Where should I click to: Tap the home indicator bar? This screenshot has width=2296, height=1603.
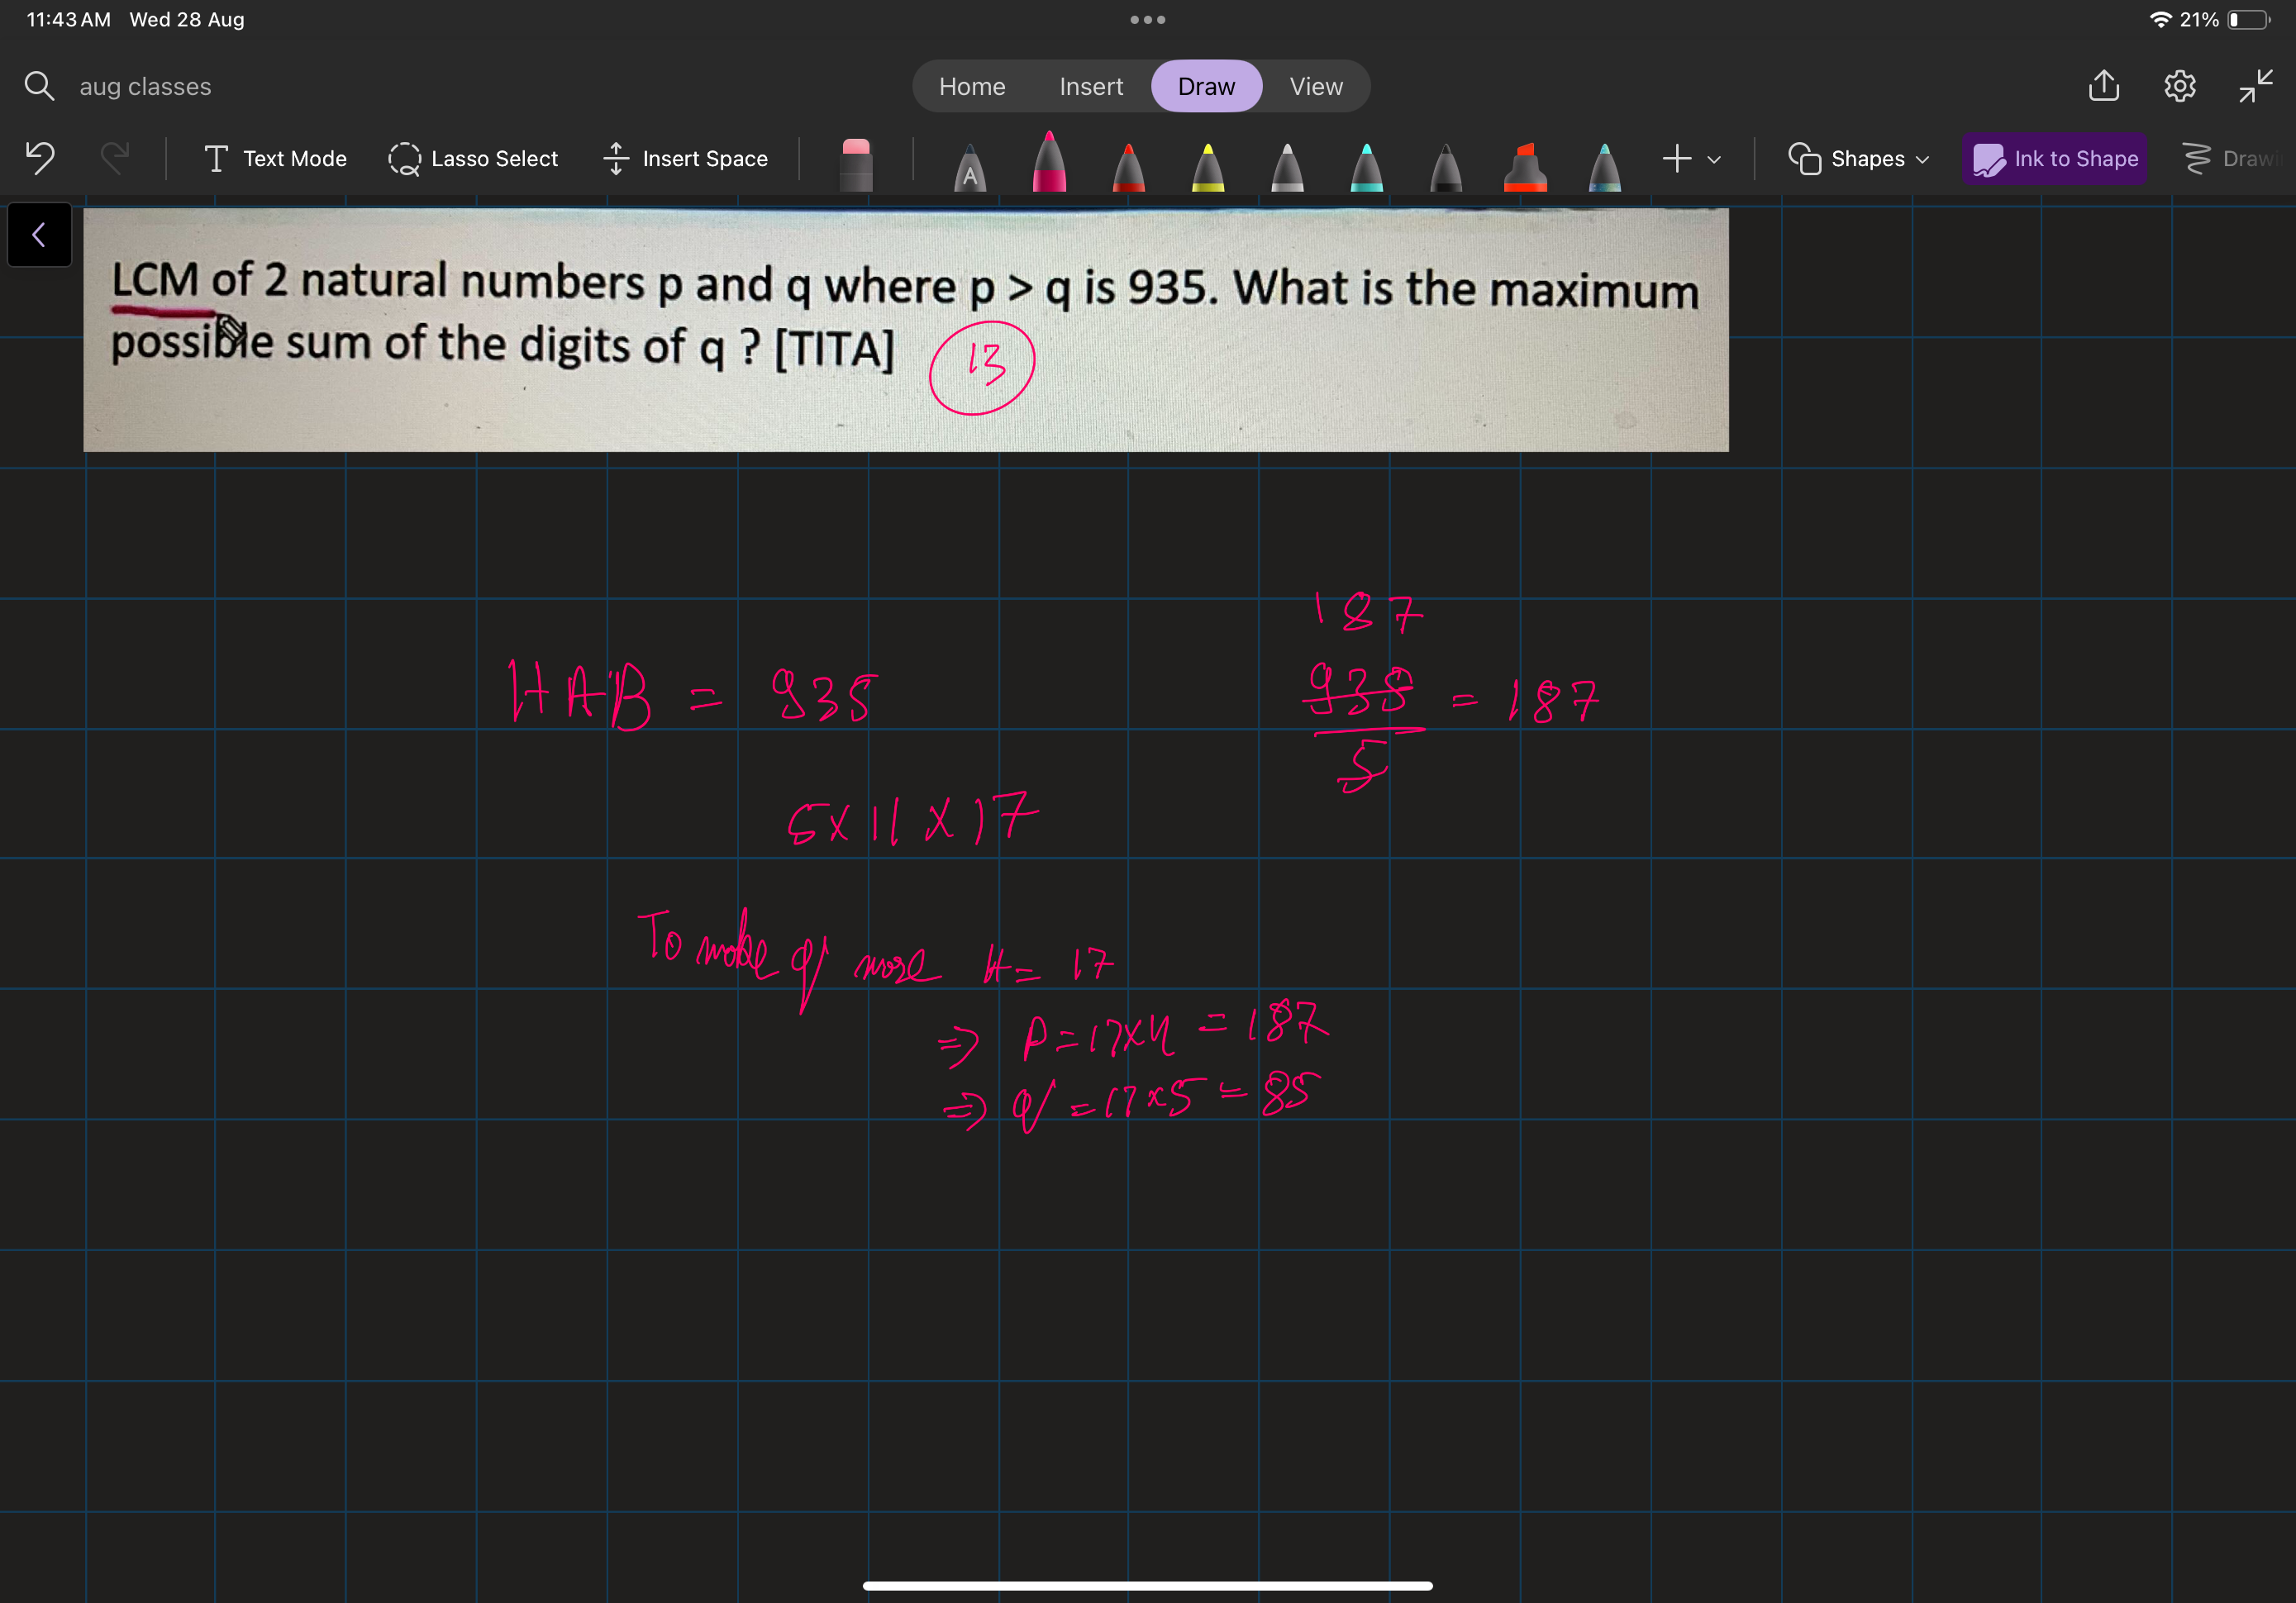[1147, 1585]
